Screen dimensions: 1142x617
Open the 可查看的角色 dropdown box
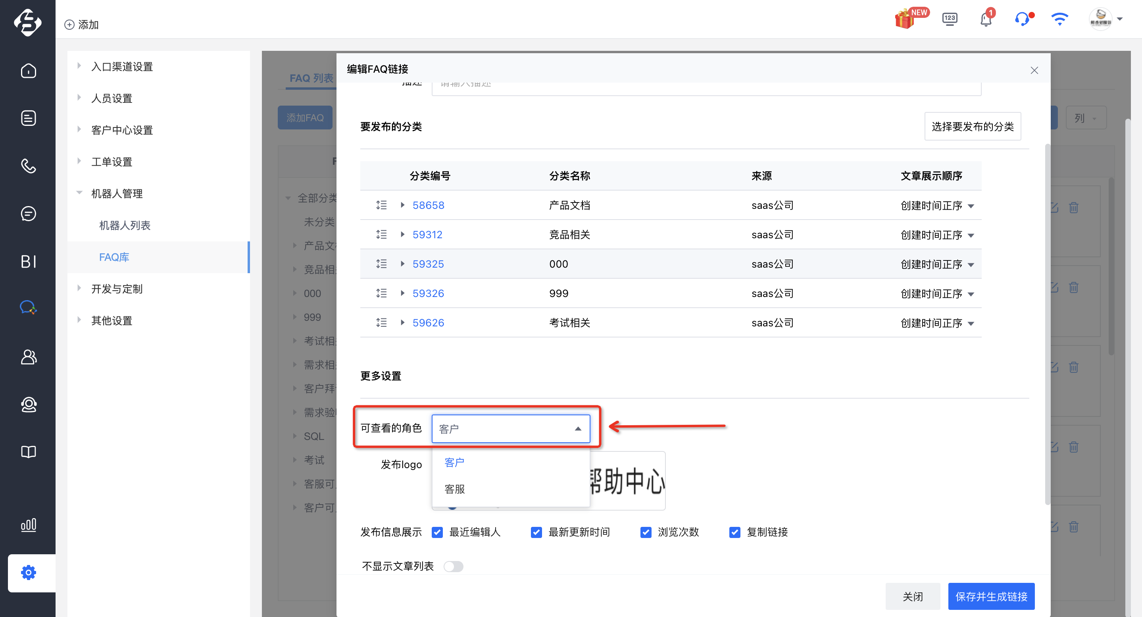(x=511, y=428)
